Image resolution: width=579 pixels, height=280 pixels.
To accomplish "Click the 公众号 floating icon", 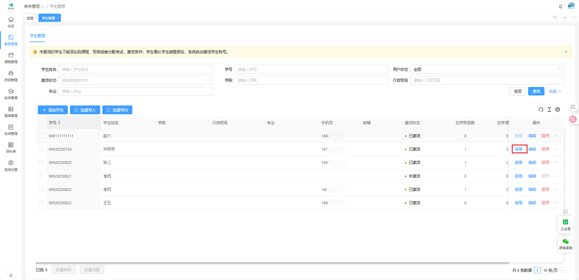I will click(565, 225).
